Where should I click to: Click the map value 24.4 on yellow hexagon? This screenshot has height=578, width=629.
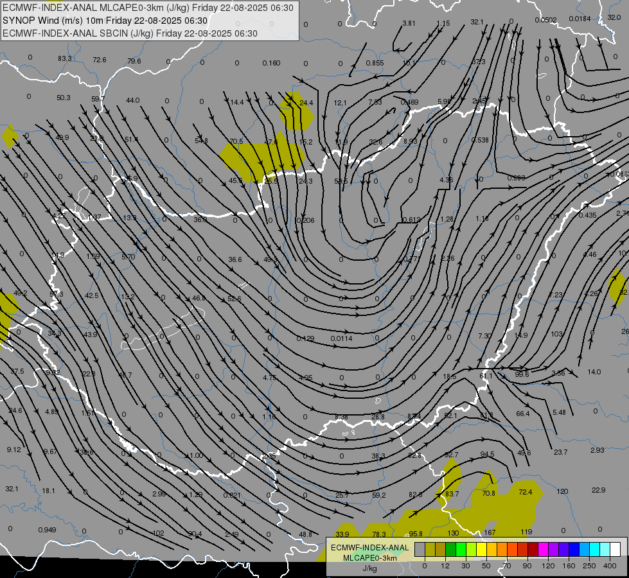[306, 103]
